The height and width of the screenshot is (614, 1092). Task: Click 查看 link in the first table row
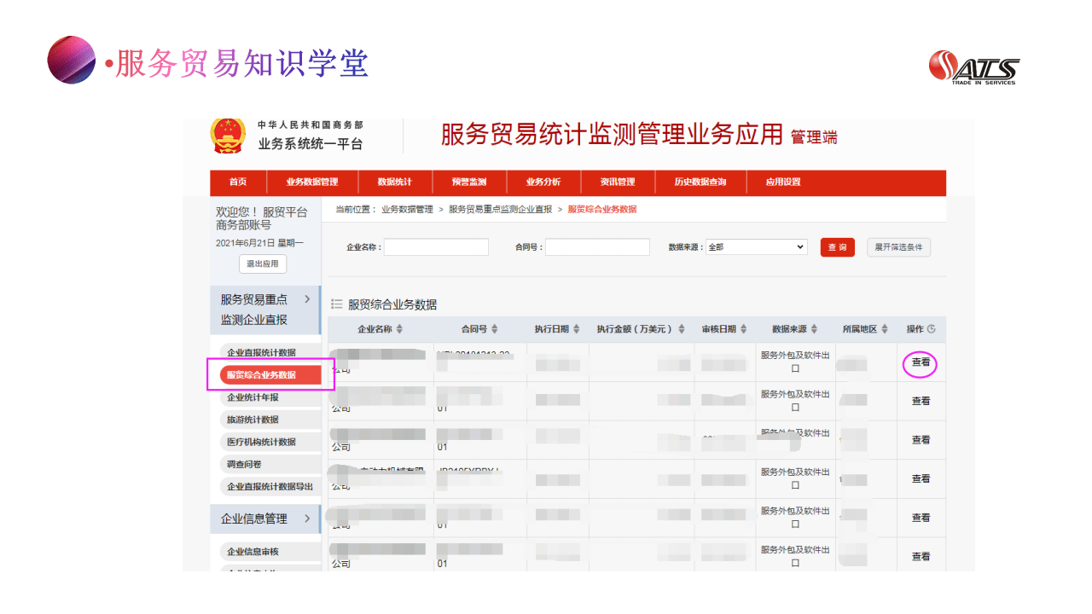[x=921, y=362]
